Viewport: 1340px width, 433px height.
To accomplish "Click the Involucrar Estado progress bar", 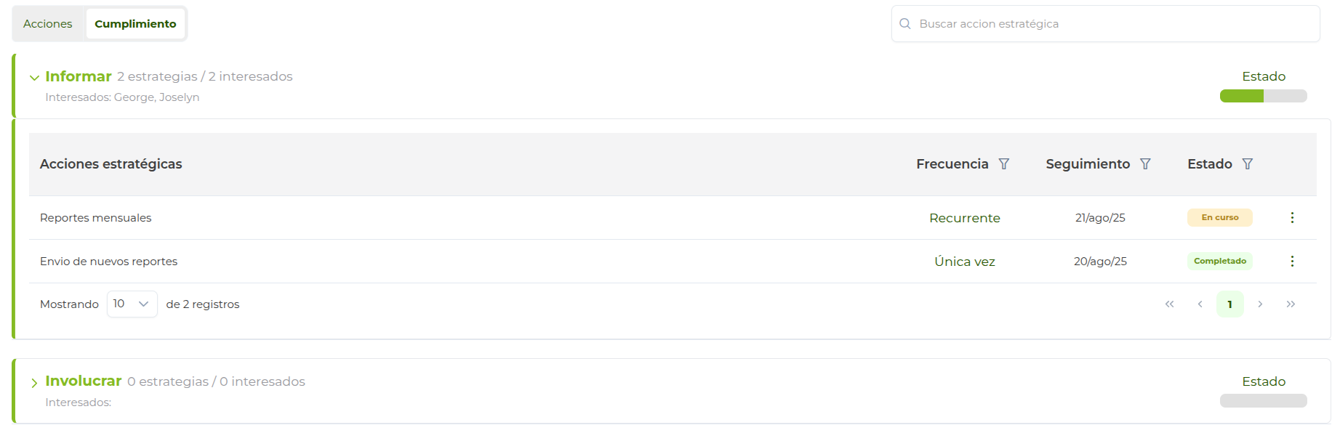I will pos(1263,401).
